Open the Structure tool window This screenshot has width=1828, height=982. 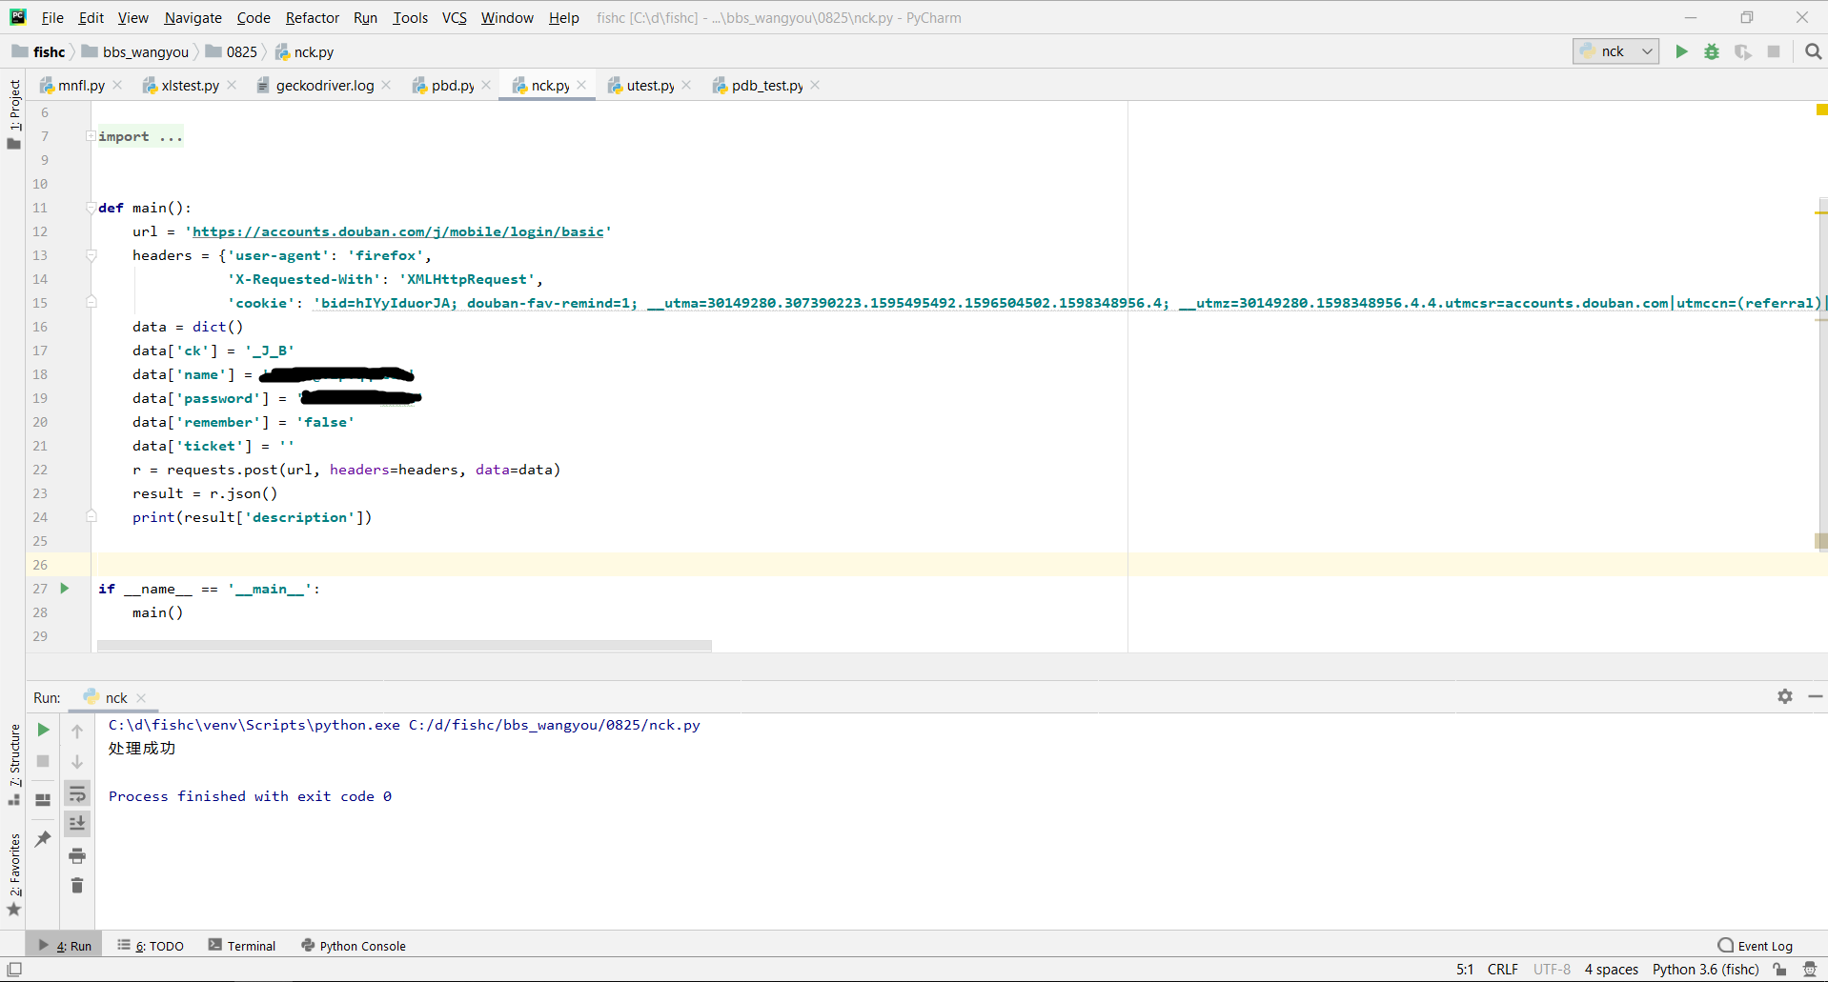(13, 764)
